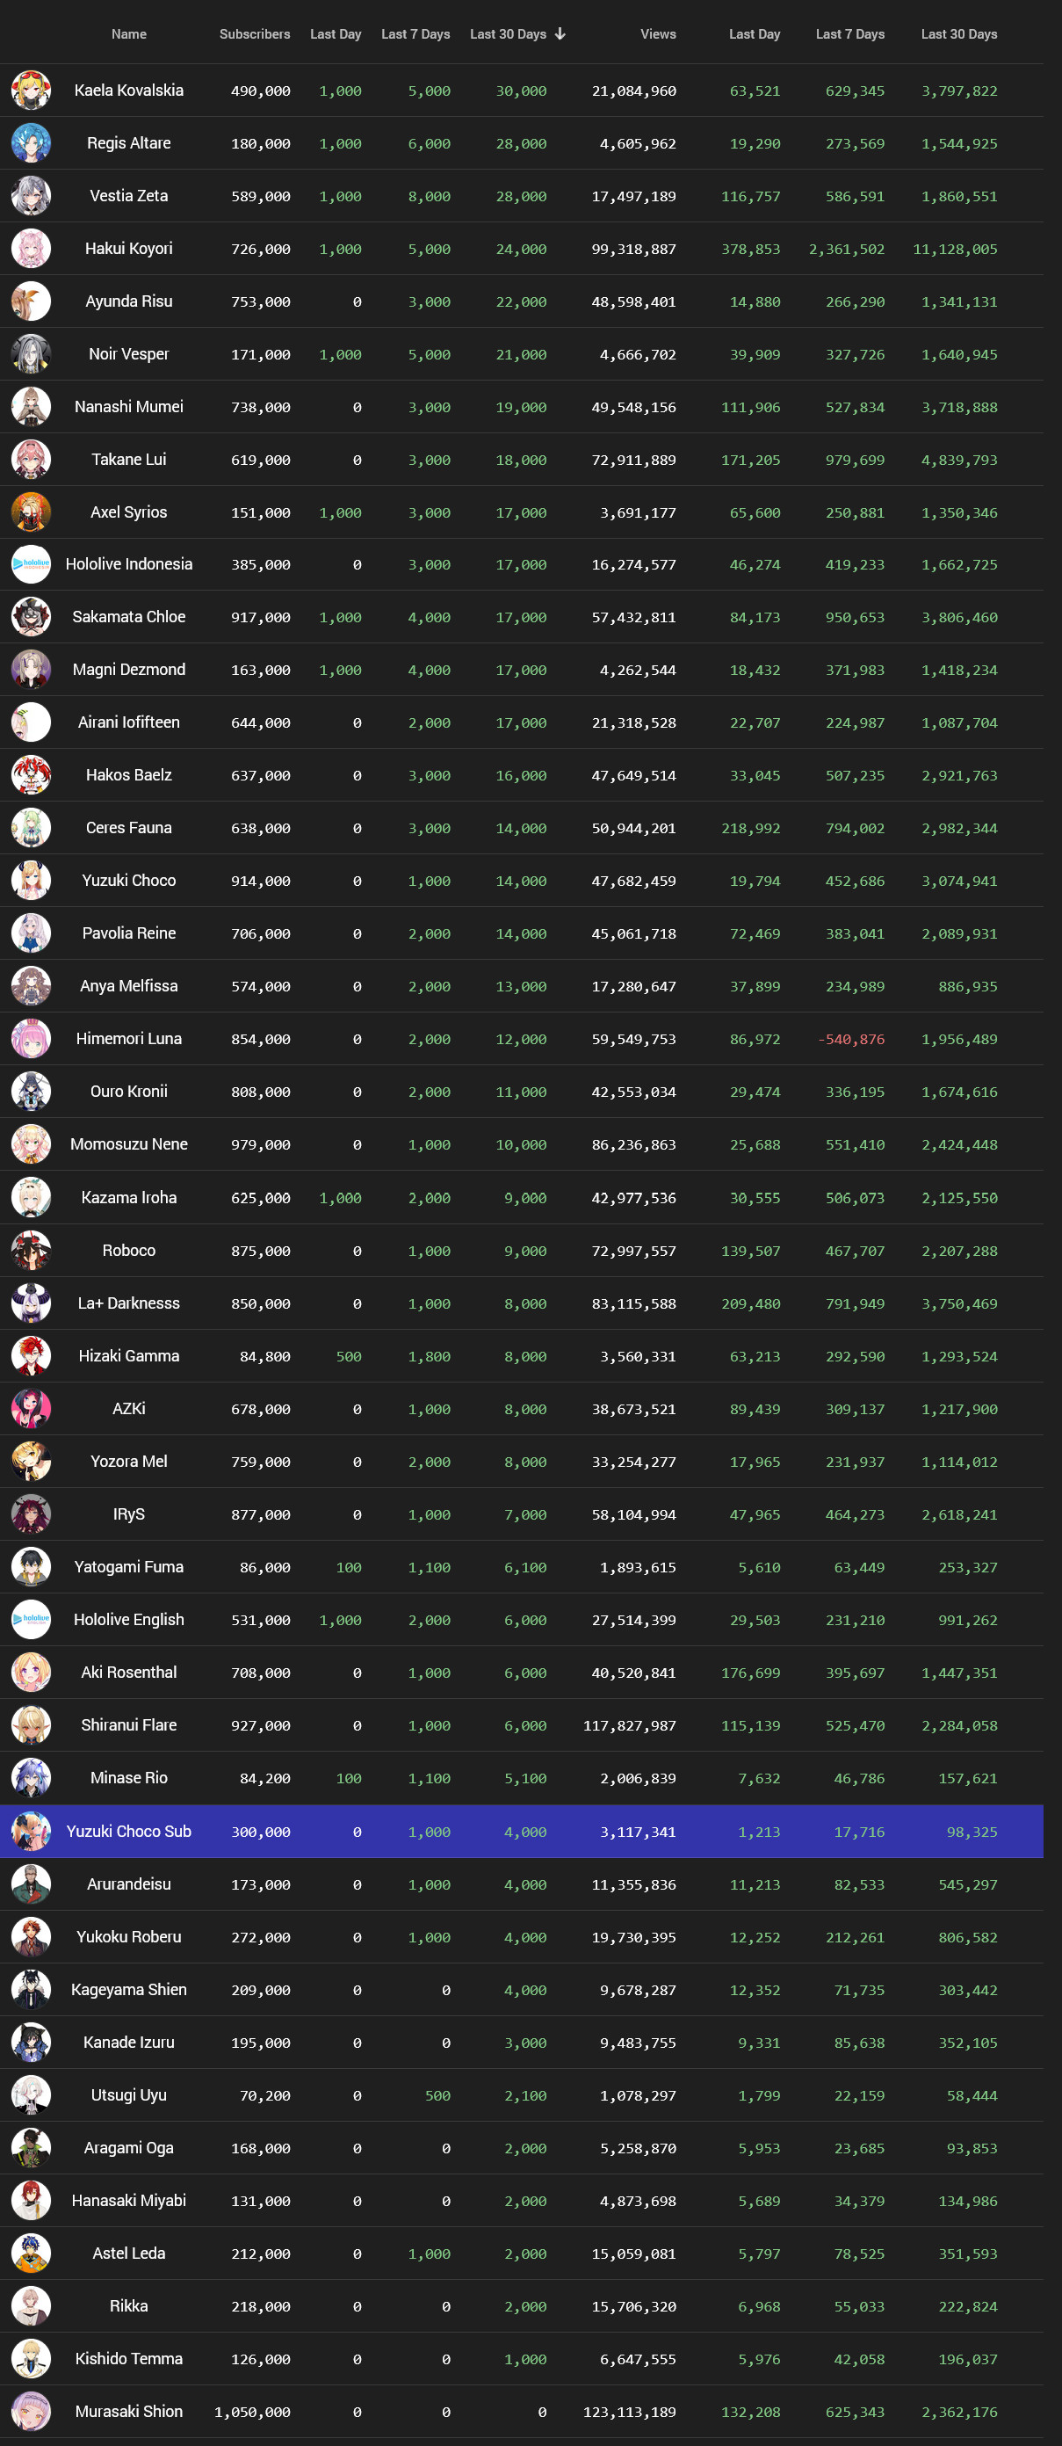Screen dimensions: 1062x2446
Task: Sort by subscribers Last Day column header
Action: point(335,34)
